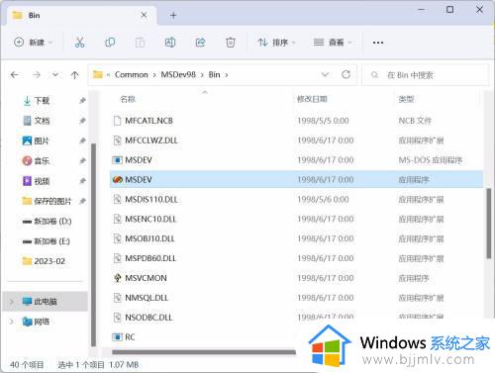Click the 在 Bin 中搜索 search box
Screen dimensions: 495x373
point(425,75)
